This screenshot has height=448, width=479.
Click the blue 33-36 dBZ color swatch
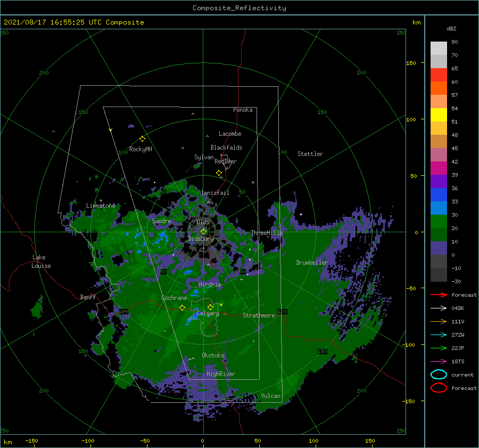tap(439, 195)
